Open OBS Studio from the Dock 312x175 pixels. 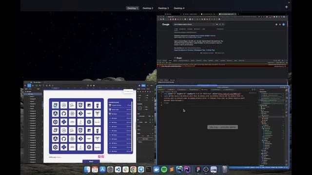click(206, 170)
